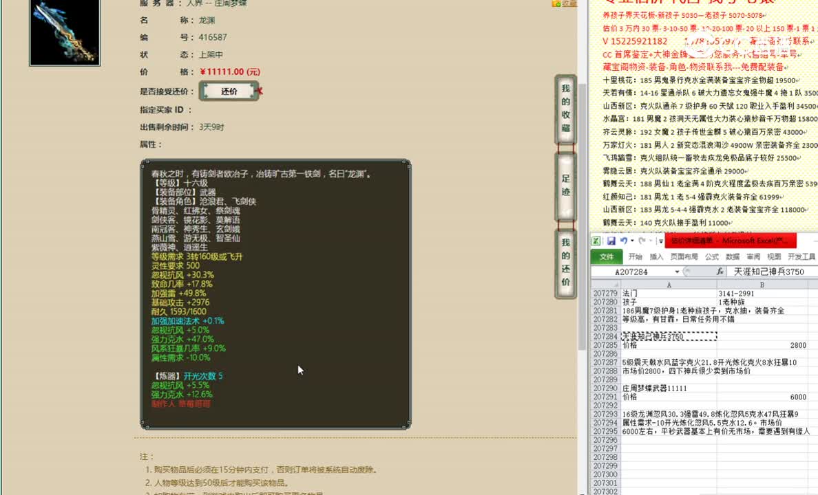The width and height of the screenshot is (818, 495).
Task: Click 红颜知己 listing line in document
Action: [694, 197]
